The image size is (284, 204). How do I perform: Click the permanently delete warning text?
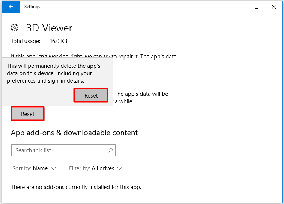[53, 73]
